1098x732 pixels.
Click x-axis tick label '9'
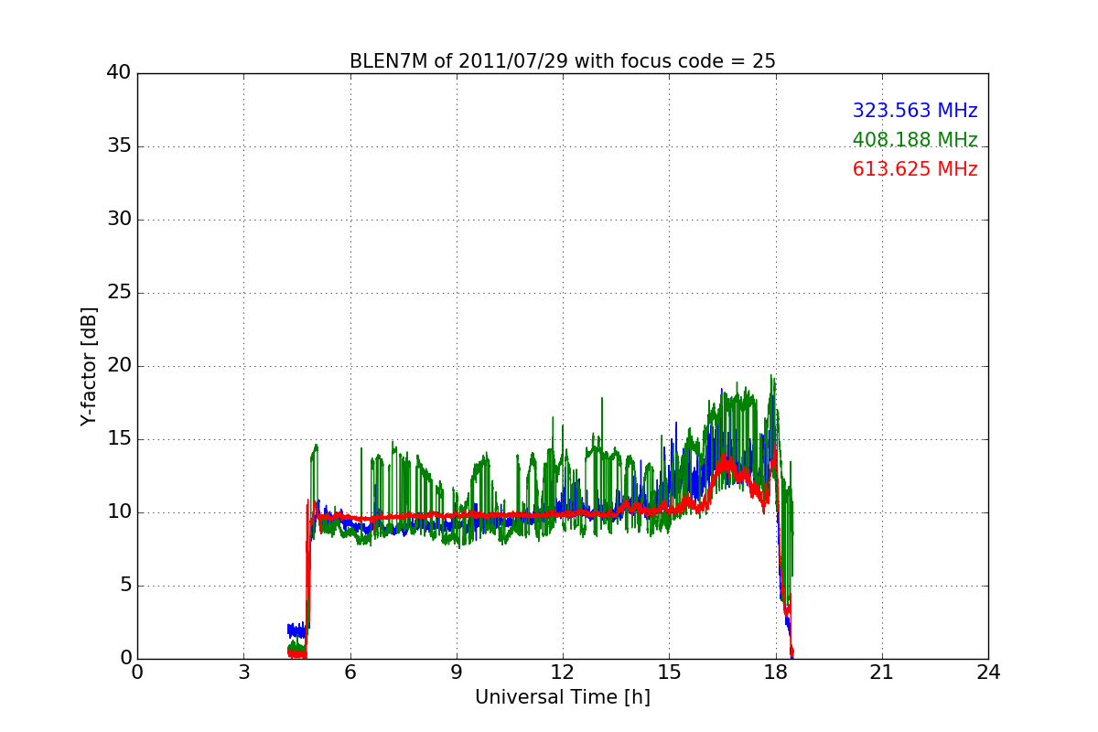coord(457,672)
